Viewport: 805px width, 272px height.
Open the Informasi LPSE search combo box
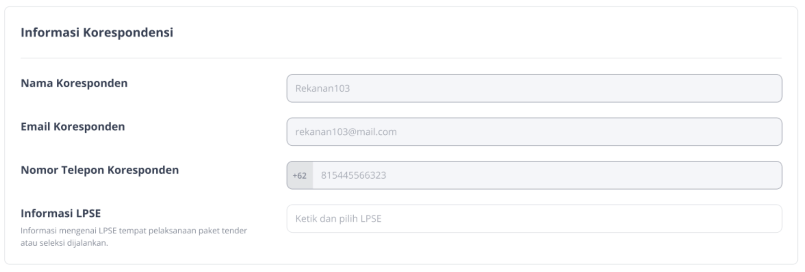534,218
